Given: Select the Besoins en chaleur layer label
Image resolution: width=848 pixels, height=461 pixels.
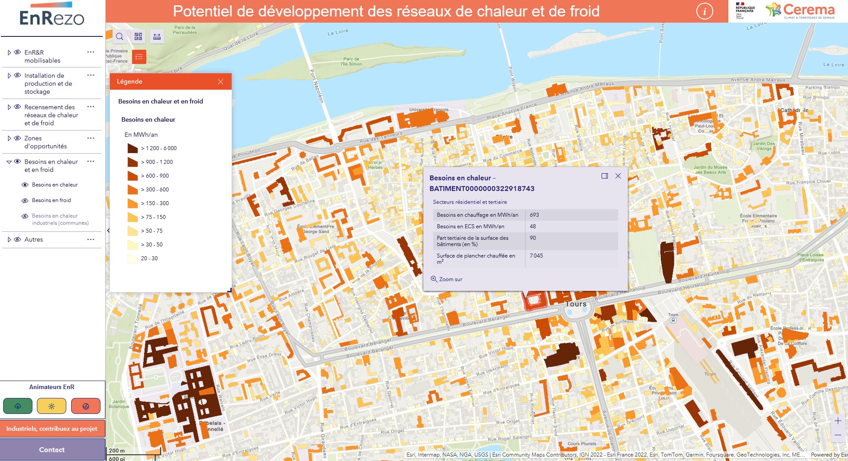Looking at the screenshot, I should [55, 185].
